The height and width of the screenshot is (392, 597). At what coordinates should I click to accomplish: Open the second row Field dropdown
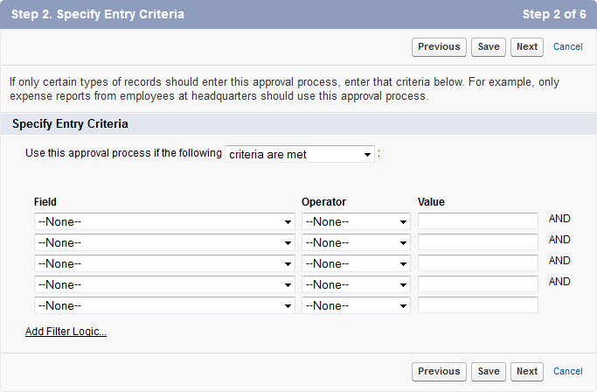click(164, 242)
